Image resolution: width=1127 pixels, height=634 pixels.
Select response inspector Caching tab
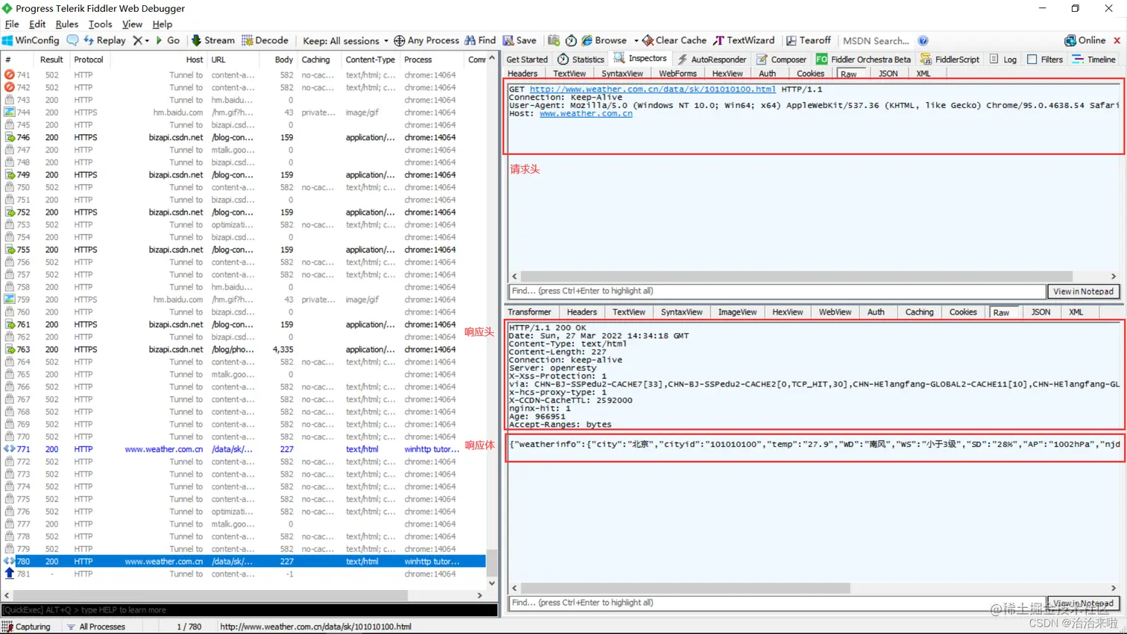click(919, 312)
